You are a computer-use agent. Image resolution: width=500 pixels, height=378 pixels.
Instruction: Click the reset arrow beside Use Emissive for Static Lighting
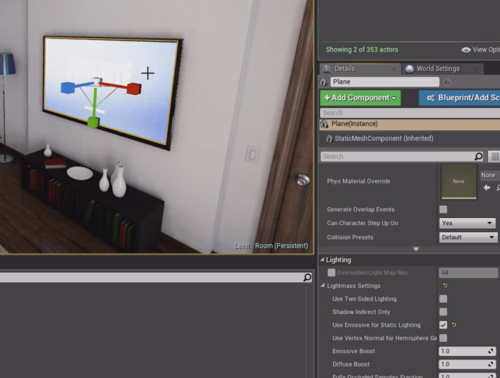pos(454,325)
